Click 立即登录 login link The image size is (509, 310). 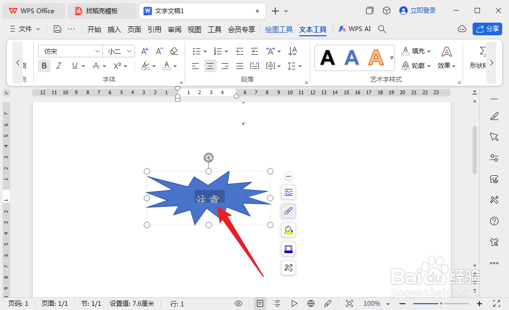coord(418,11)
